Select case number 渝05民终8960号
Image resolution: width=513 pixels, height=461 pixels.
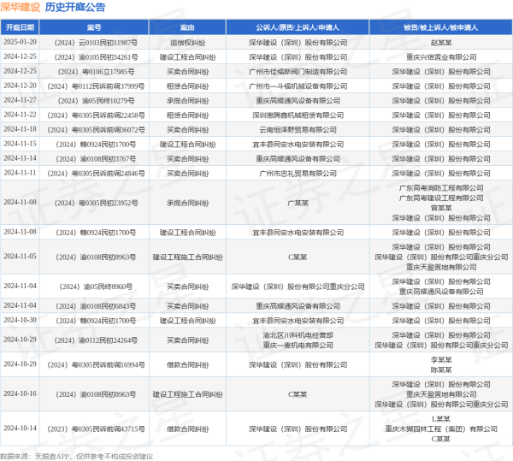[x=94, y=287]
